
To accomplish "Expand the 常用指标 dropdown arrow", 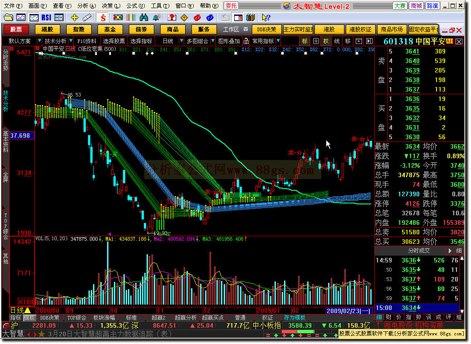I will (x=278, y=41).
